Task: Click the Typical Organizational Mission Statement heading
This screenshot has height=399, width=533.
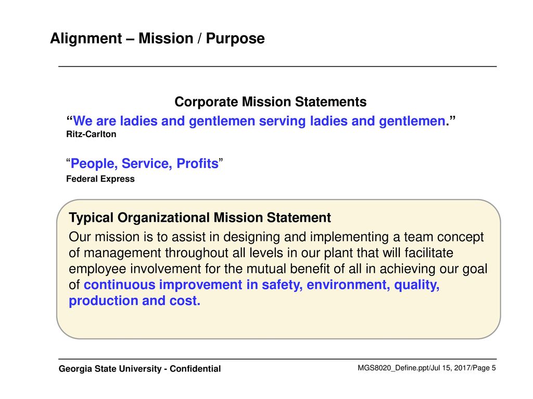Action: coord(200,218)
